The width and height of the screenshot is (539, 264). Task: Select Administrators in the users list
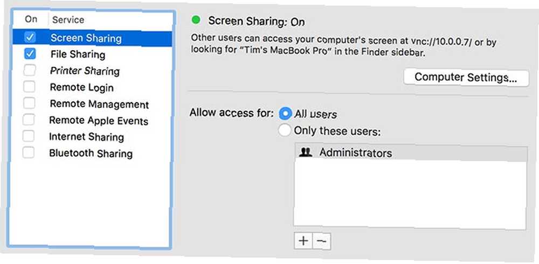tap(410, 154)
